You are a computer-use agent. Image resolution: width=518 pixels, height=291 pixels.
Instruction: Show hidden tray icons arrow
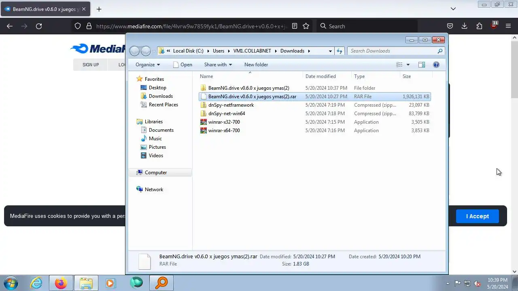(x=447, y=283)
